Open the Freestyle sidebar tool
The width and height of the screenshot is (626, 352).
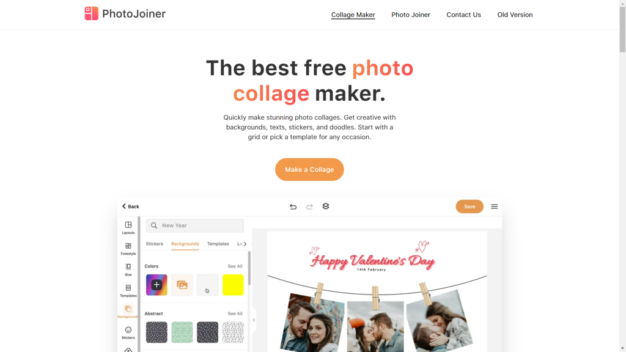[x=128, y=246]
